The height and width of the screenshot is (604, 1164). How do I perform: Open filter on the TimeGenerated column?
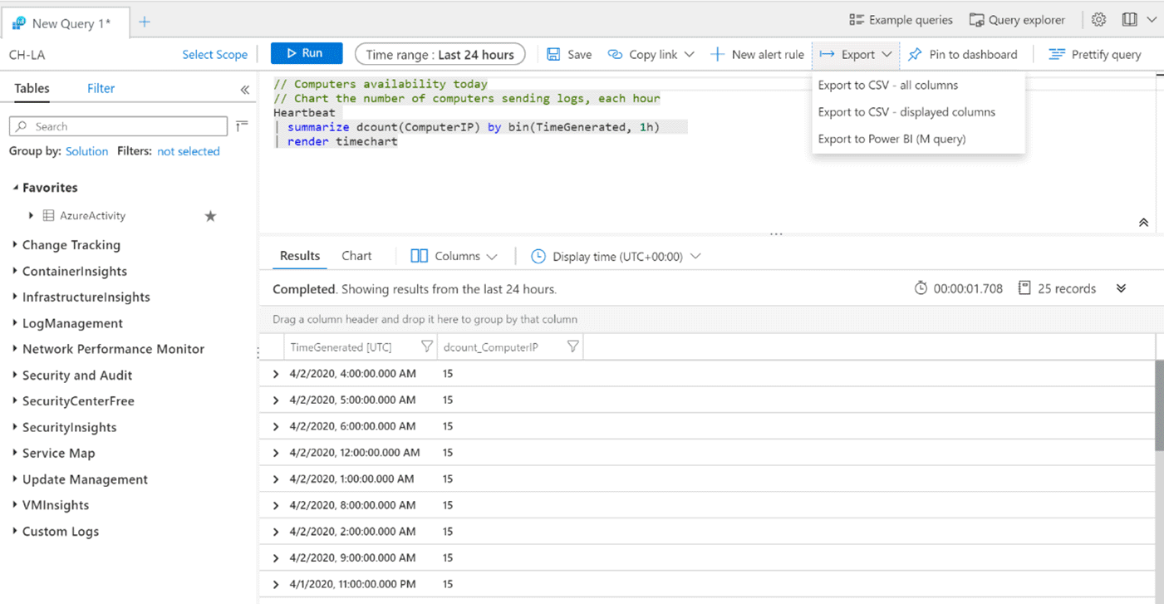pos(426,346)
